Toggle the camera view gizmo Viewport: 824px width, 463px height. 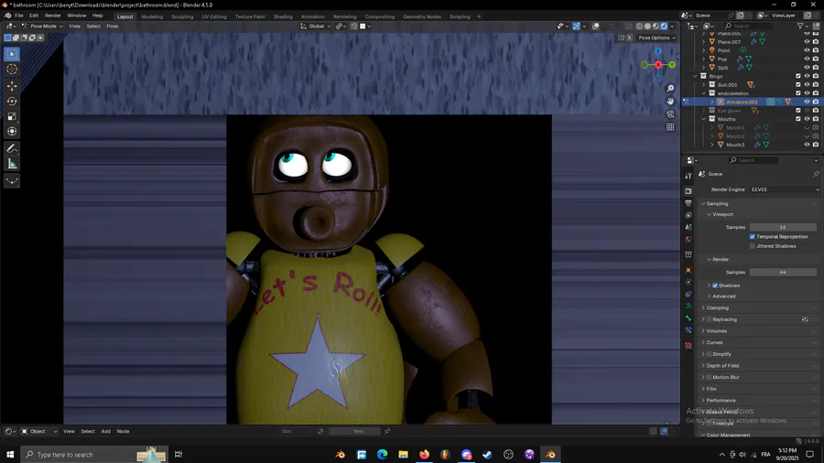click(670, 113)
